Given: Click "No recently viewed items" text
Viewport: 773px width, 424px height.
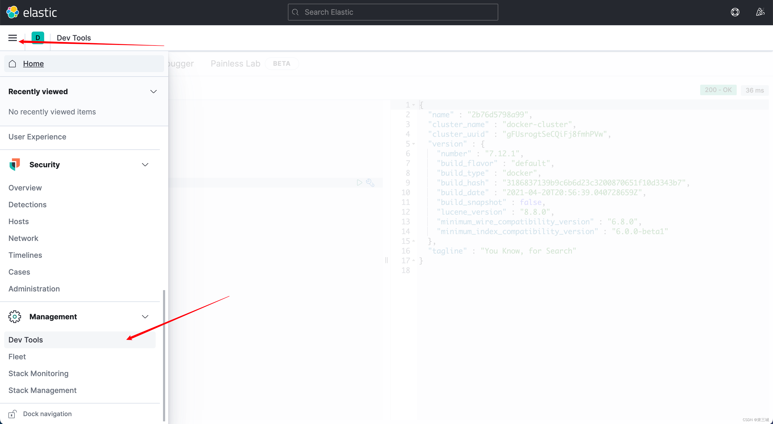Looking at the screenshot, I should tap(52, 112).
